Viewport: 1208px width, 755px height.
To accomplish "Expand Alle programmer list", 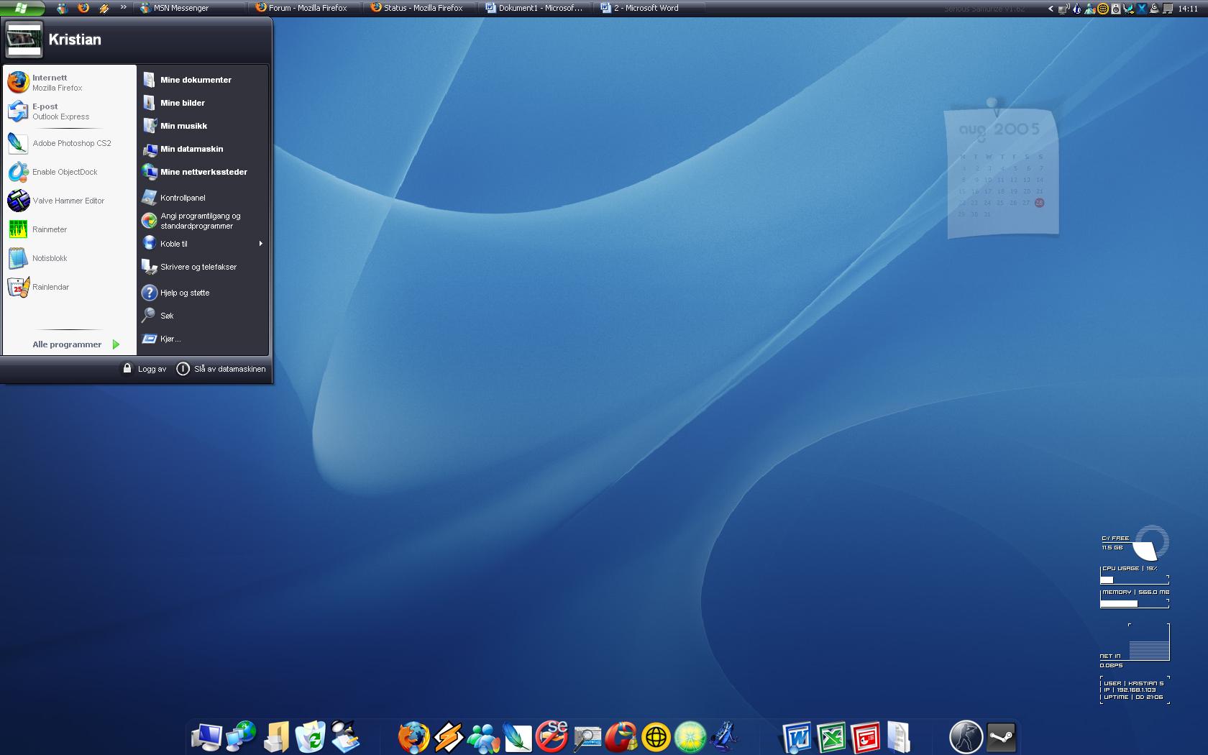I will coord(75,344).
